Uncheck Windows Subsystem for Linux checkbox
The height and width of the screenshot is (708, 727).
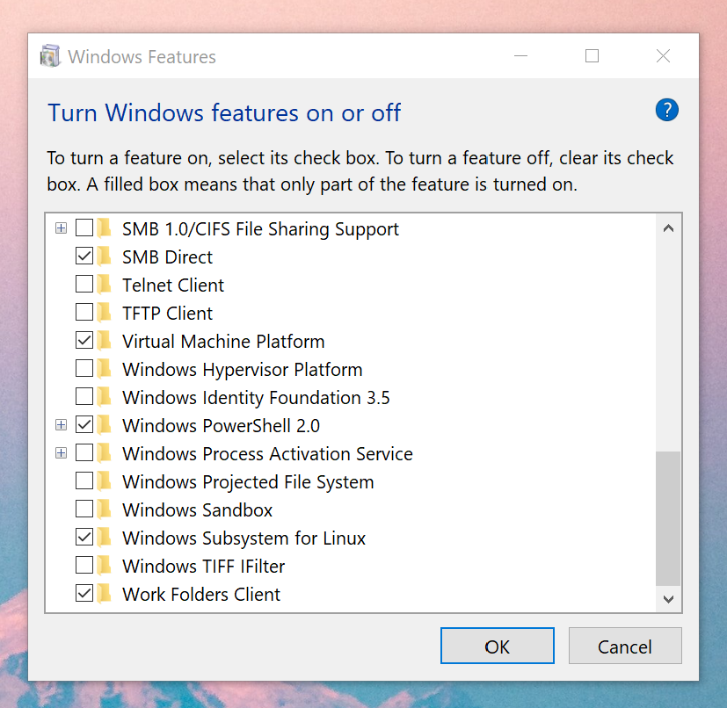[84, 538]
